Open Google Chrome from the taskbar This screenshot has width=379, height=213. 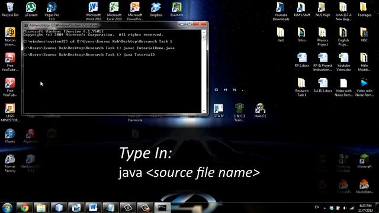pos(24,208)
